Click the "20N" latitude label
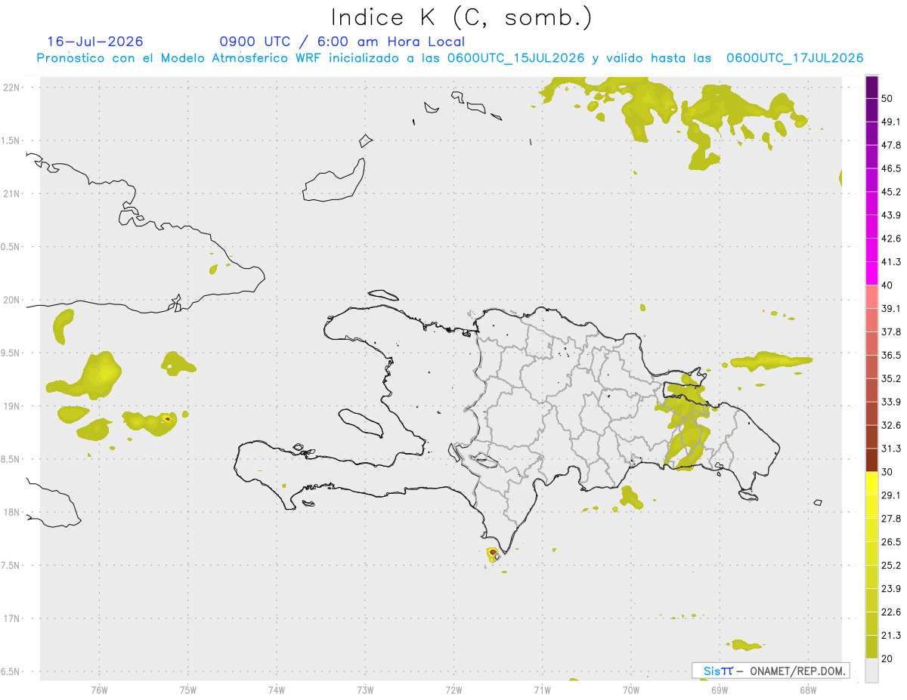Screen dimensions: 907x700 [12, 300]
